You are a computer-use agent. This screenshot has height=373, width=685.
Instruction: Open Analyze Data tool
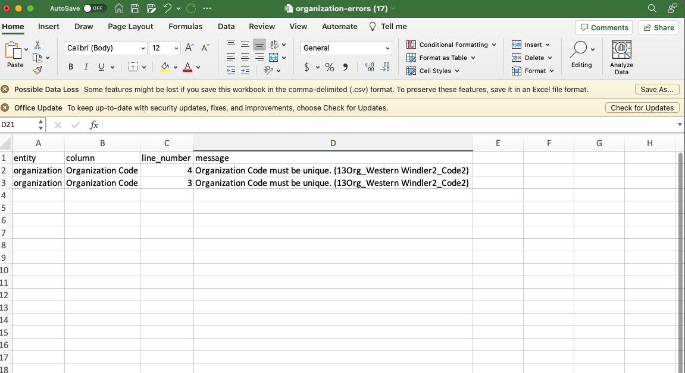click(x=621, y=57)
